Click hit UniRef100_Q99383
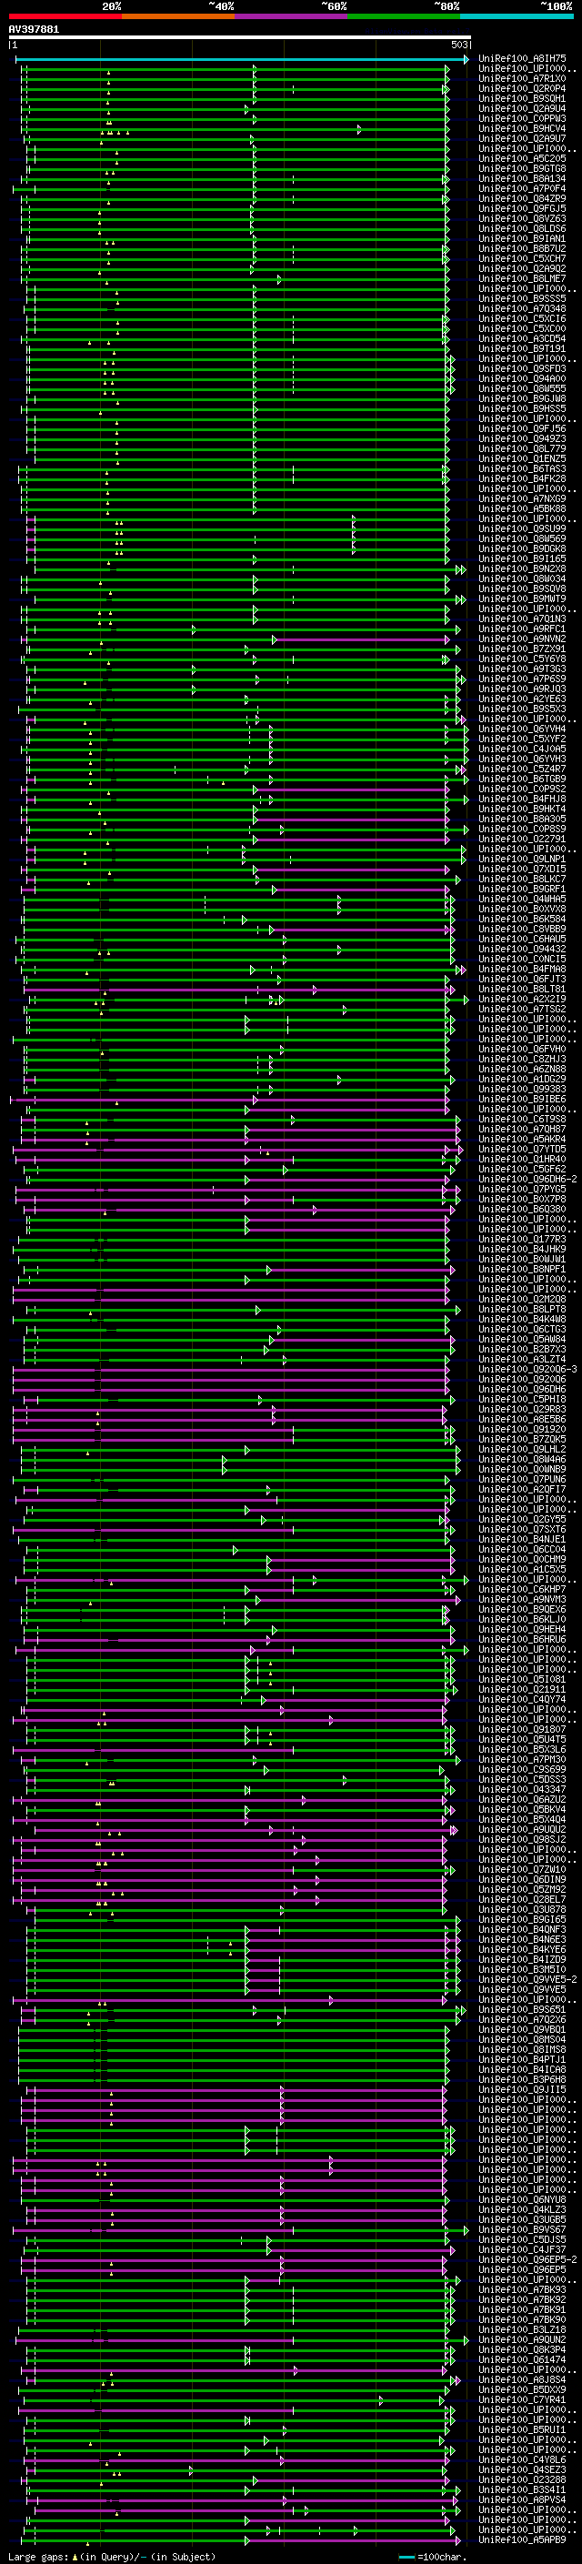This screenshot has width=582, height=2564. (522, 1089)
